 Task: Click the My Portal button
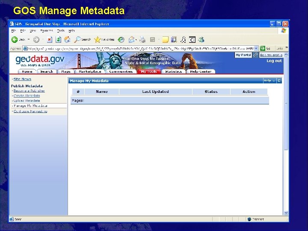pyautogui.click(x=243, y=55)
